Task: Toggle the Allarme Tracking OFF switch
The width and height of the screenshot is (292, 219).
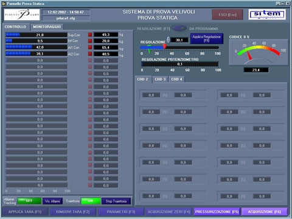Action: click(x=29, y=201)
